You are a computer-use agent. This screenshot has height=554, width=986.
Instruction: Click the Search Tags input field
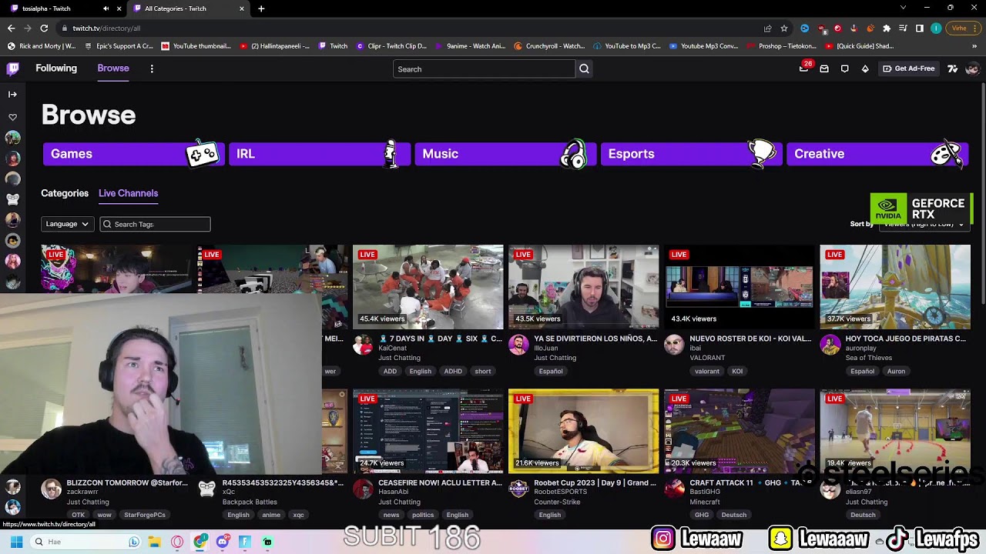(155, 224)
